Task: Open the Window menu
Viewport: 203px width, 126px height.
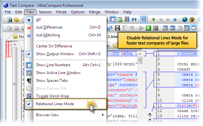Action: tap(112, 12)
